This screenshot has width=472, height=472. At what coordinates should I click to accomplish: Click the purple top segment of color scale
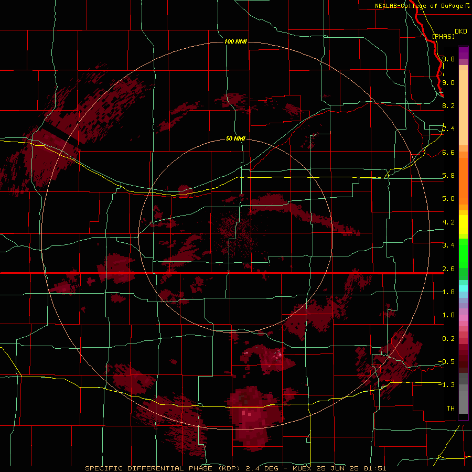click(463, 52)
